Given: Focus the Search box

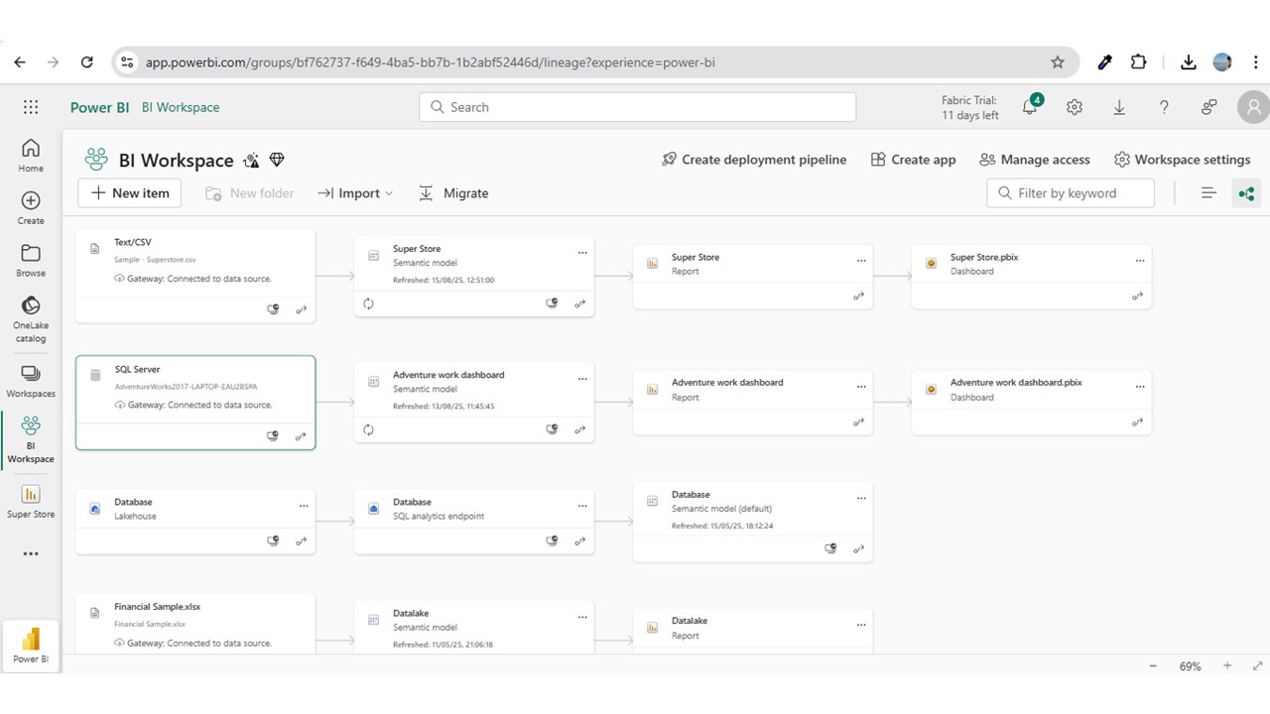Looking at the screenshot, I should click(x=638, y=107).
